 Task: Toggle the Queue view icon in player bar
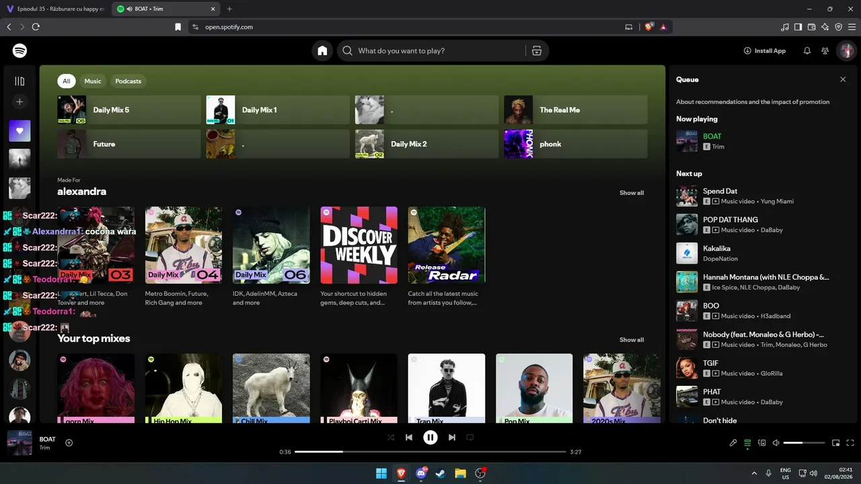click(747, 443)
